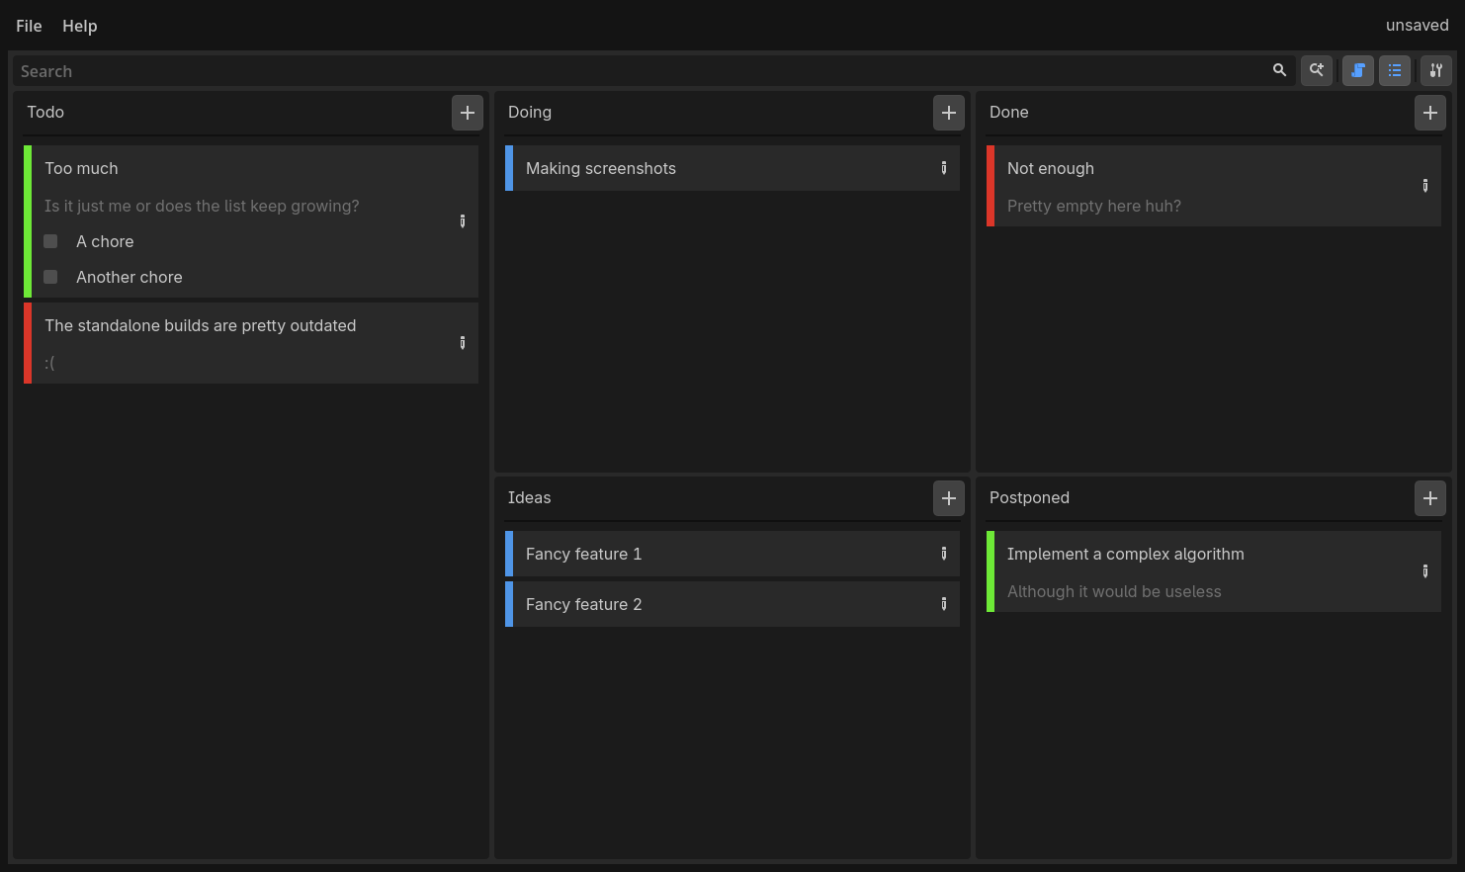Viewport: 1465px width, 872px height.
Task: Click the advanced search magnifier-plus icon
Action: (1316, 70)
